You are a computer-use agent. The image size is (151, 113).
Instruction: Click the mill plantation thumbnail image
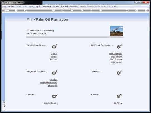point(116,31)
